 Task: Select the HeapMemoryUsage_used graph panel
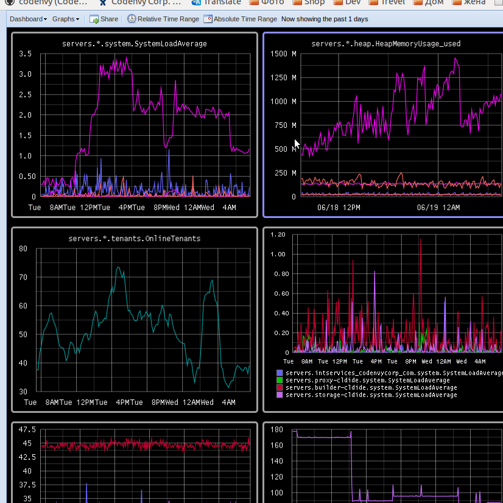384,125
